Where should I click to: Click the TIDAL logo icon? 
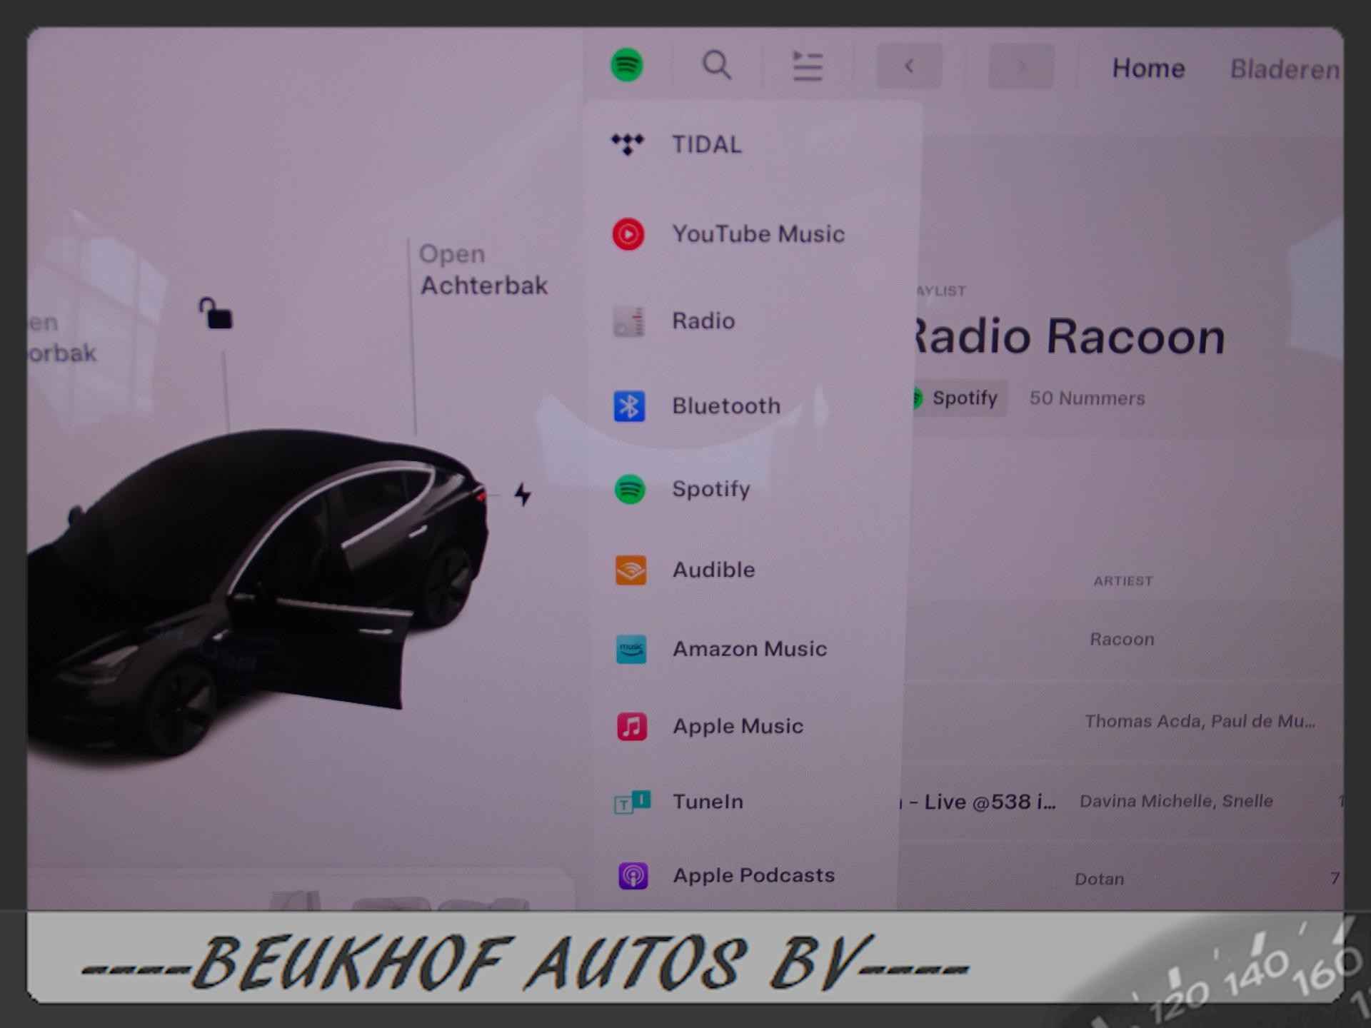click(628, 144)
